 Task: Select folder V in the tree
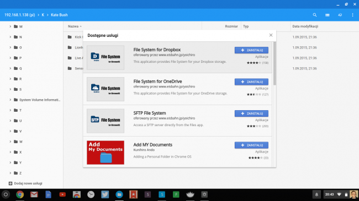coord(31,131)
